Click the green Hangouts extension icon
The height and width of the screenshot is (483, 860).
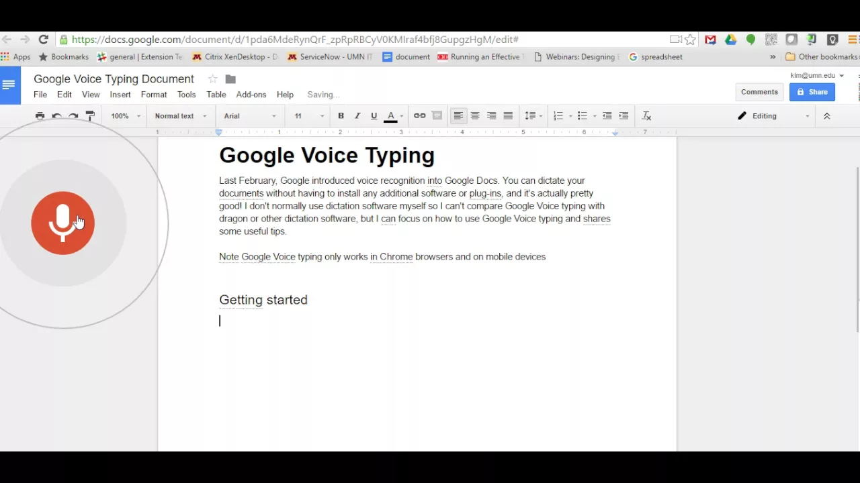[750, 40]
